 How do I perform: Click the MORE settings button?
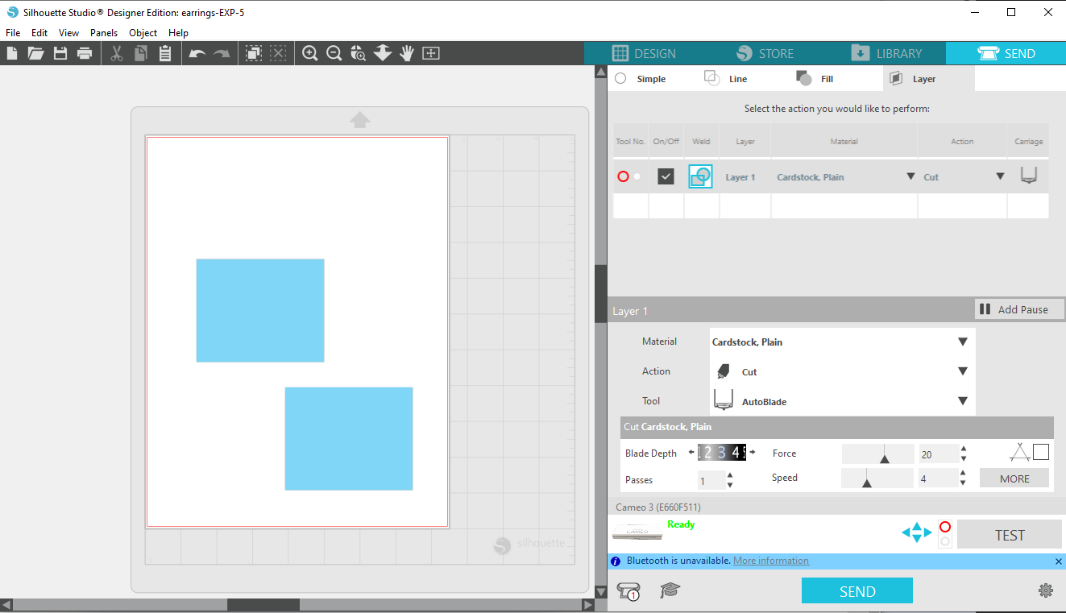[x=1014, y=478]
